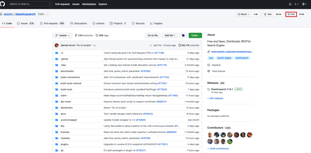Click the green commit status checkmark
The width and height of the screenshot is (311, 153).
pos(151,45)
